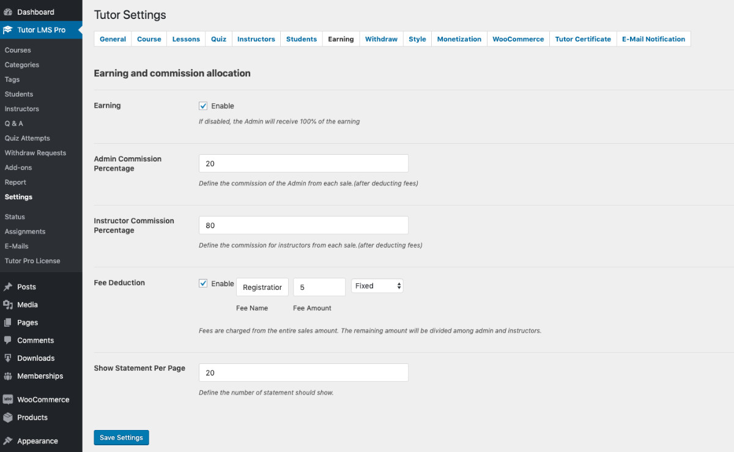
Task: Open the Memberships menu item
Action: tap(41, 376)
